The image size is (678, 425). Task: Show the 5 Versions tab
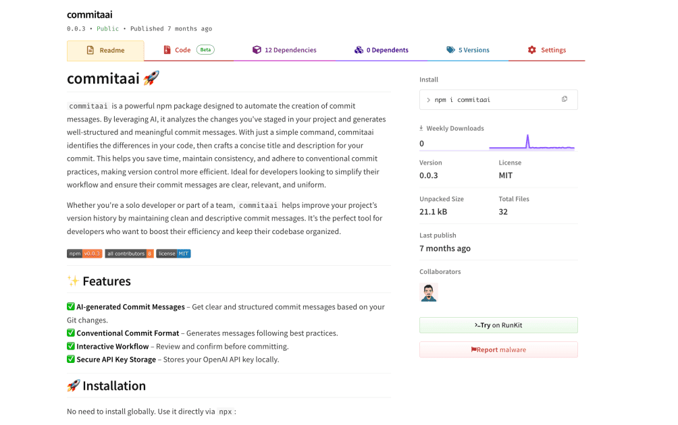pos(468,50)
